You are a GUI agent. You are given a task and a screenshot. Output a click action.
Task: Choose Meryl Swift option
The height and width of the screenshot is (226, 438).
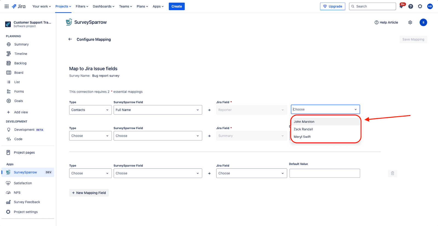click(302, 137)
